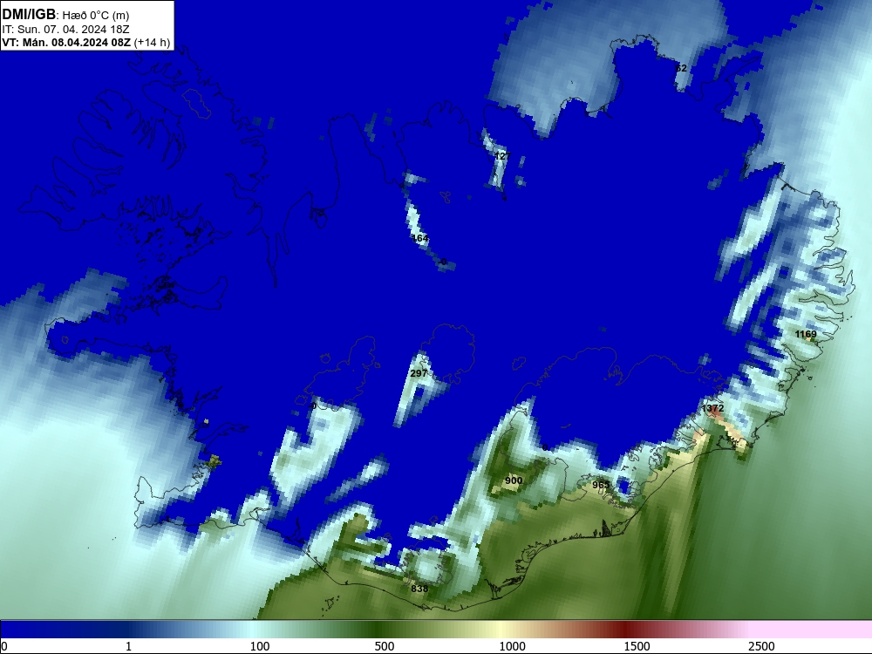
Task: Click the dark green section of the color scale
Action: point(378,630)
